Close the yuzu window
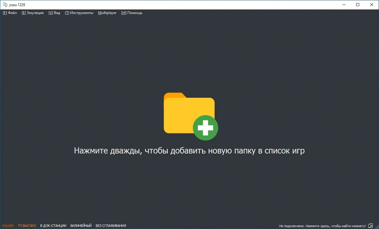 point(372,5)
